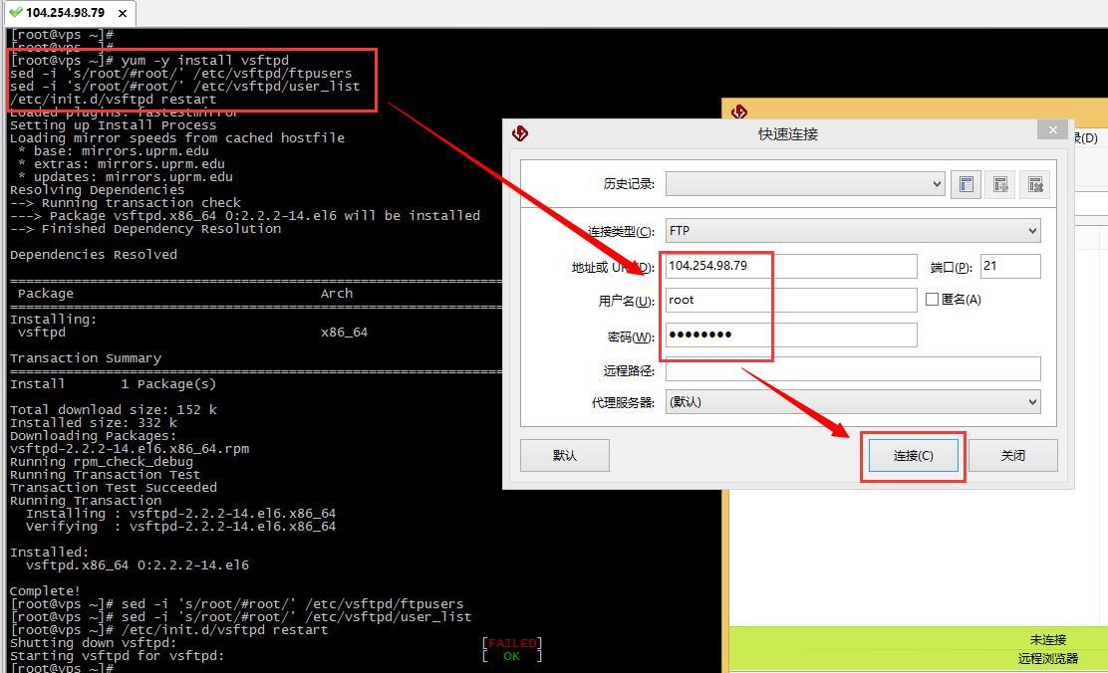Click the green check icon on terminal tab

16,12
